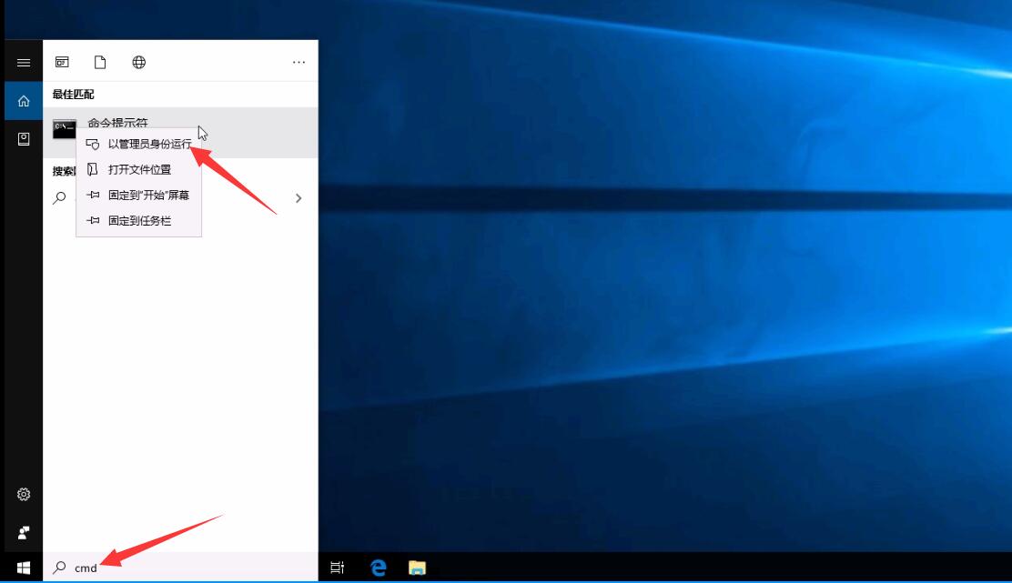Open the Notebook icon in the sidebar
Image resolution: width=1012 pixels, height=583 pixels.
click(24, 139)
